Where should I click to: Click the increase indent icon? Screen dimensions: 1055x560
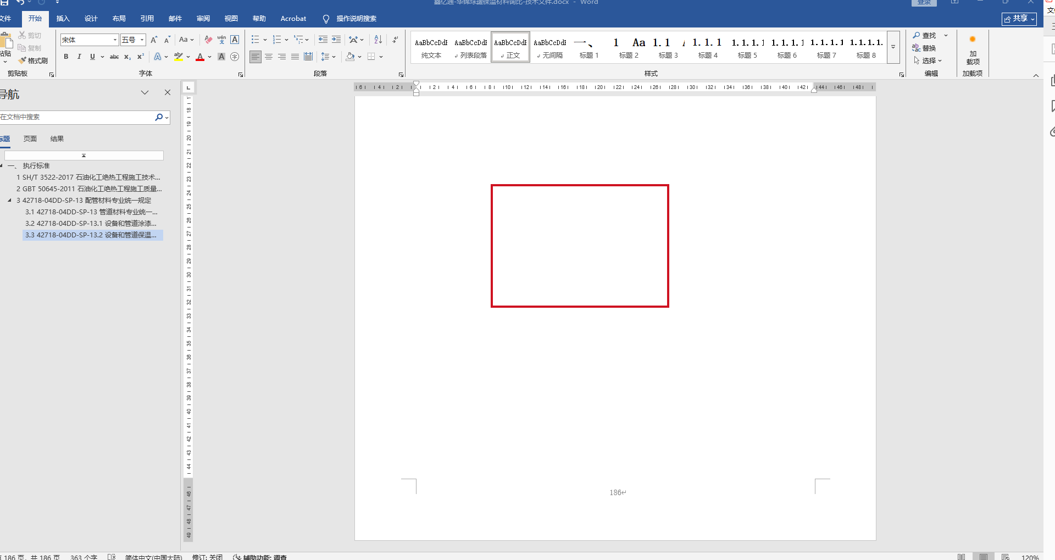coord(336,40)
